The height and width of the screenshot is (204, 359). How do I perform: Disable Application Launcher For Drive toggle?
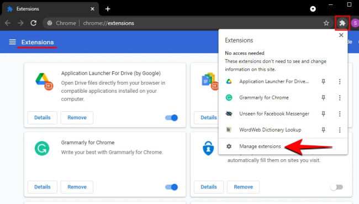(x=171, y=118)
